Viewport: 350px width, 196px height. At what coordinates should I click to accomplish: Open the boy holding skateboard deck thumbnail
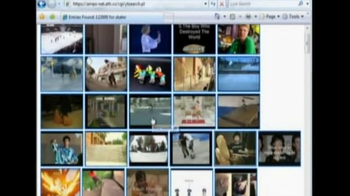click(x=235, y=149)
